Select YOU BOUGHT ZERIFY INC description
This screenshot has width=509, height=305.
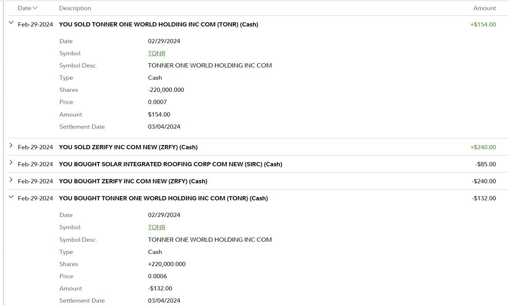point(133,181)
